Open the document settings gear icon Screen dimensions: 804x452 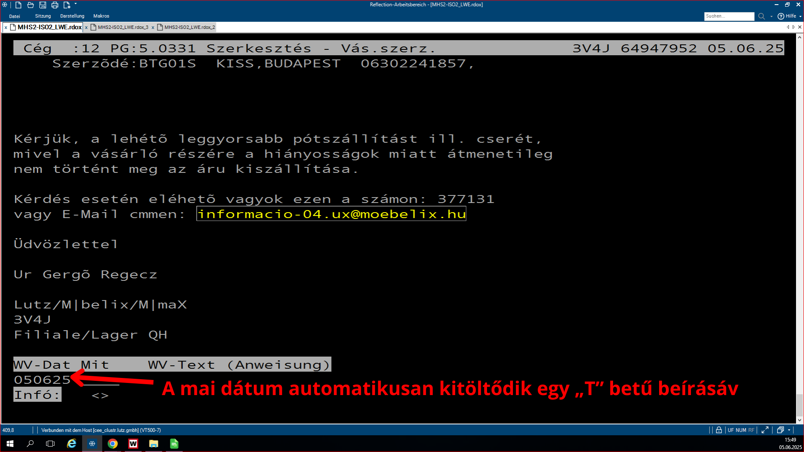(67, 5)
